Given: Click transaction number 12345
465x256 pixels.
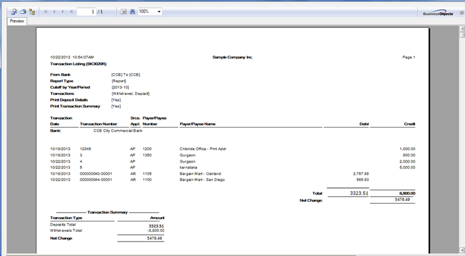Looking at the screenshot, I should pyautogui.click(x=86, y=149).
